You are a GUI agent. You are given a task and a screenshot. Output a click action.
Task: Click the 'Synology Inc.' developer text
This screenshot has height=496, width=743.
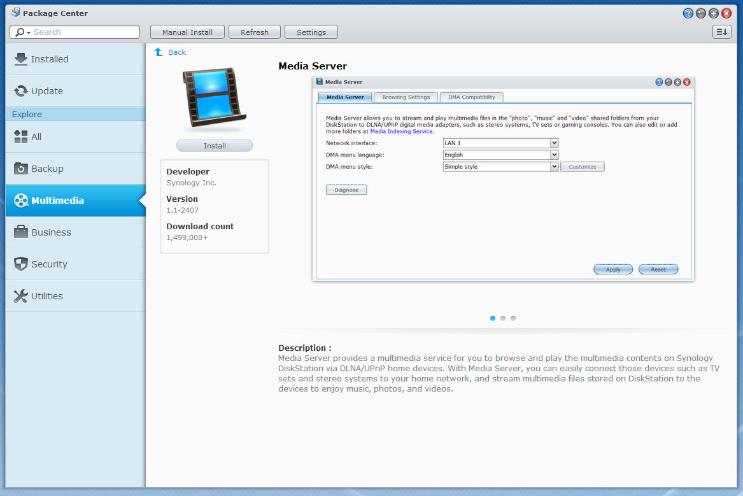pyautogui.click(x=191, y=183)
